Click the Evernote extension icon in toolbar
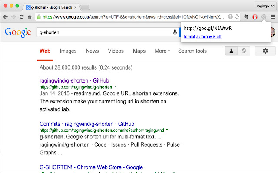Image resolution: width=278 pixels, height=173 pixels. click(246, 17)
